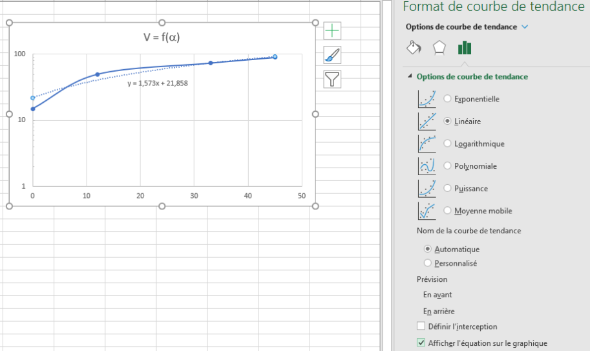
Task: Switch to trendline options bar chart tab
Action: coord(465,48)
